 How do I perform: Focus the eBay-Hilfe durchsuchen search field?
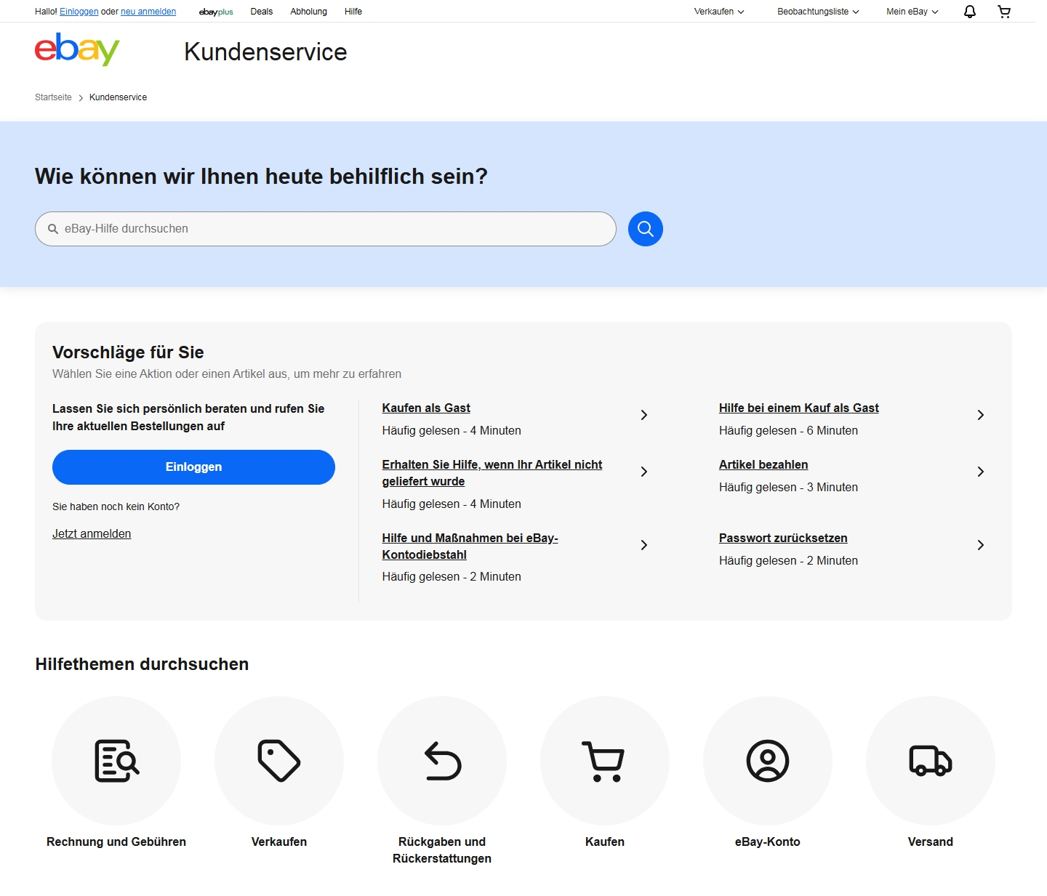click(x=326, y=229)
